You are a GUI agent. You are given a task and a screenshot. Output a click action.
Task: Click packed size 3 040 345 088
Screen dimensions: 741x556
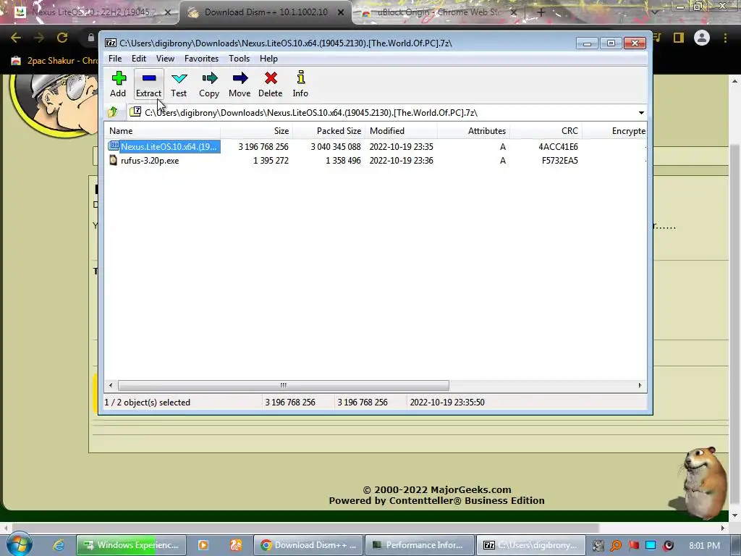[x=336, y=146]
